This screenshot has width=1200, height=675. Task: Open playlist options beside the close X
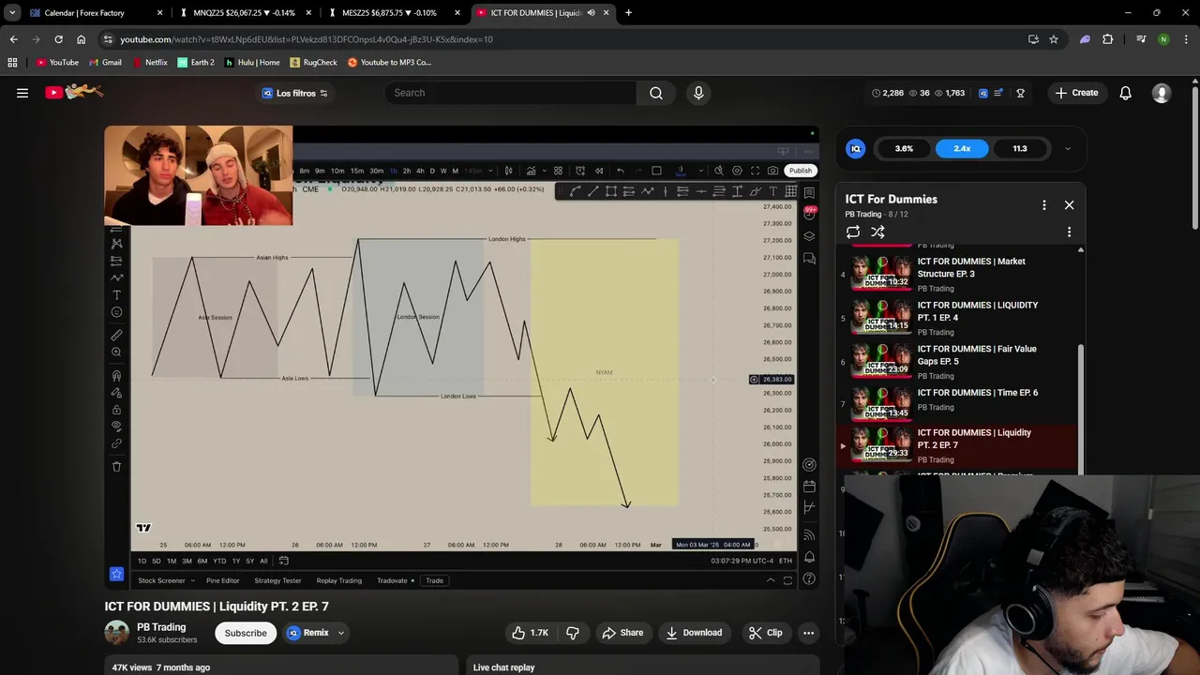coord(1044,204)
